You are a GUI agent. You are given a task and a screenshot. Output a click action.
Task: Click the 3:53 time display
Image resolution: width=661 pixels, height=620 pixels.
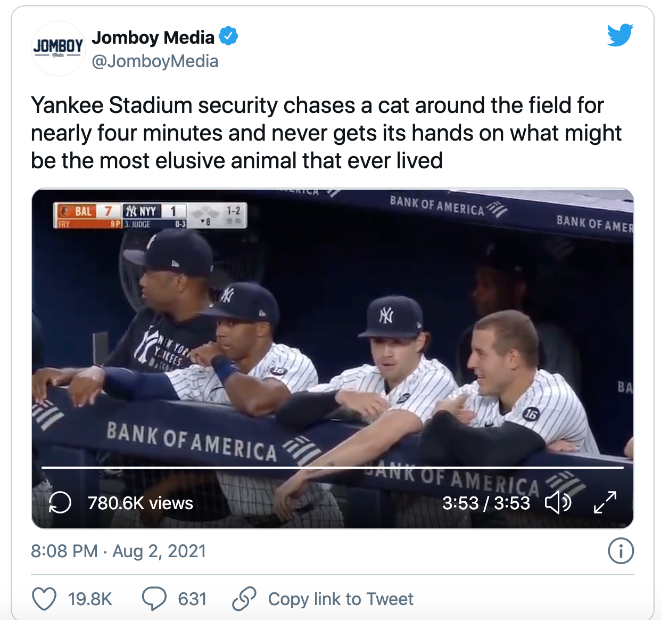tap(486, 501)
